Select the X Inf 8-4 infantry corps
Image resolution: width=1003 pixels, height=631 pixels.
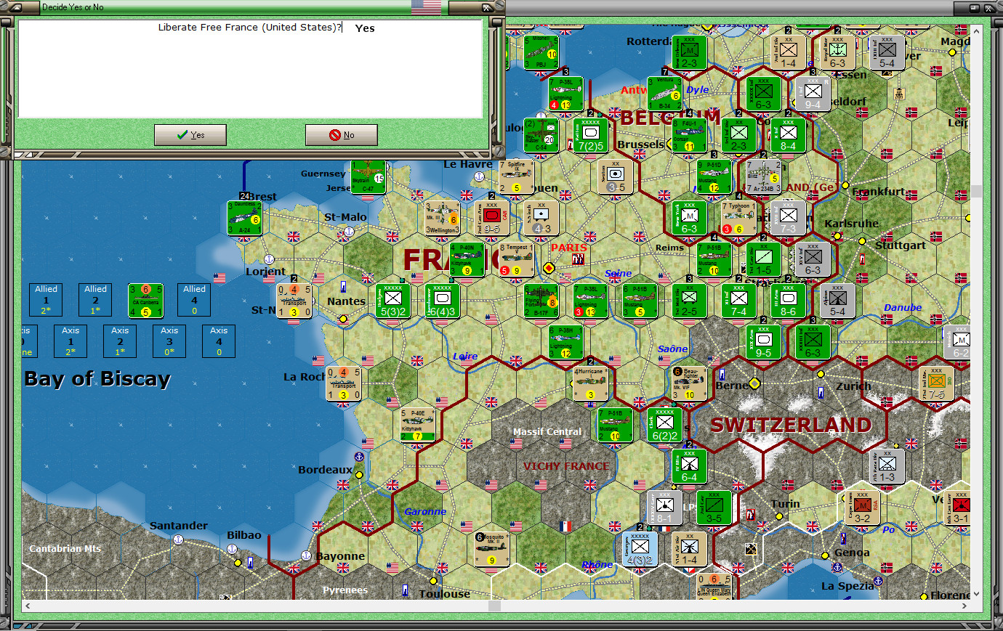[x=788, y=135]
